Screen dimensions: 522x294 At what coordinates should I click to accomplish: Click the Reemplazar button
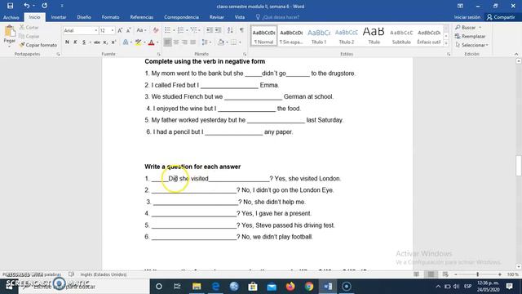tap(470, 36)
